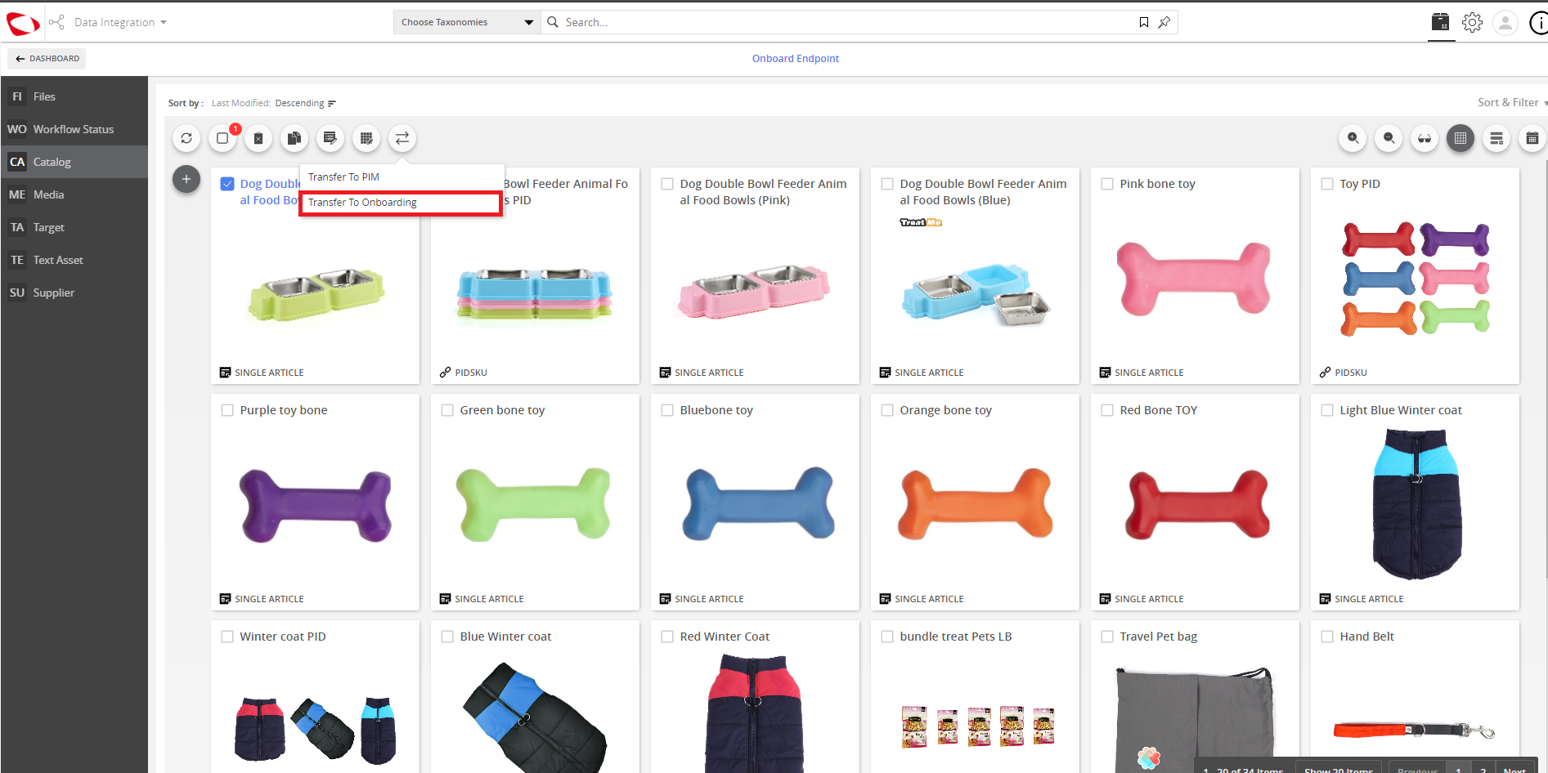The image size is (1548, 773).
Task: Click the edit list toolbar icon
Action: (330, 138)
